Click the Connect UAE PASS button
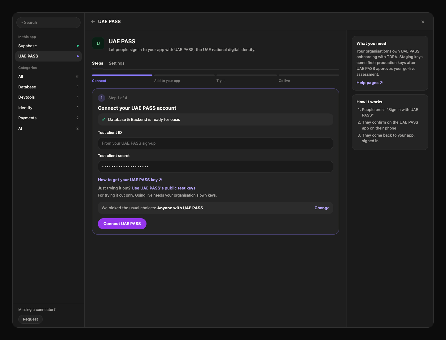The height and width of the screenshot is (340, 446). [x=122, y=224]
